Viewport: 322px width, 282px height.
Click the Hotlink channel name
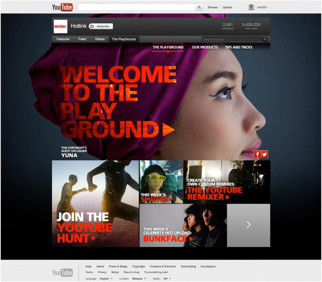point(79,26)
